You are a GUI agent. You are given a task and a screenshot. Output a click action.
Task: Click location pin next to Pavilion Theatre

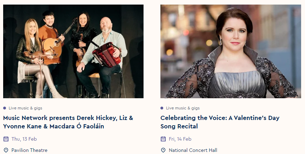pyautogui.click(x=6, y=150)
